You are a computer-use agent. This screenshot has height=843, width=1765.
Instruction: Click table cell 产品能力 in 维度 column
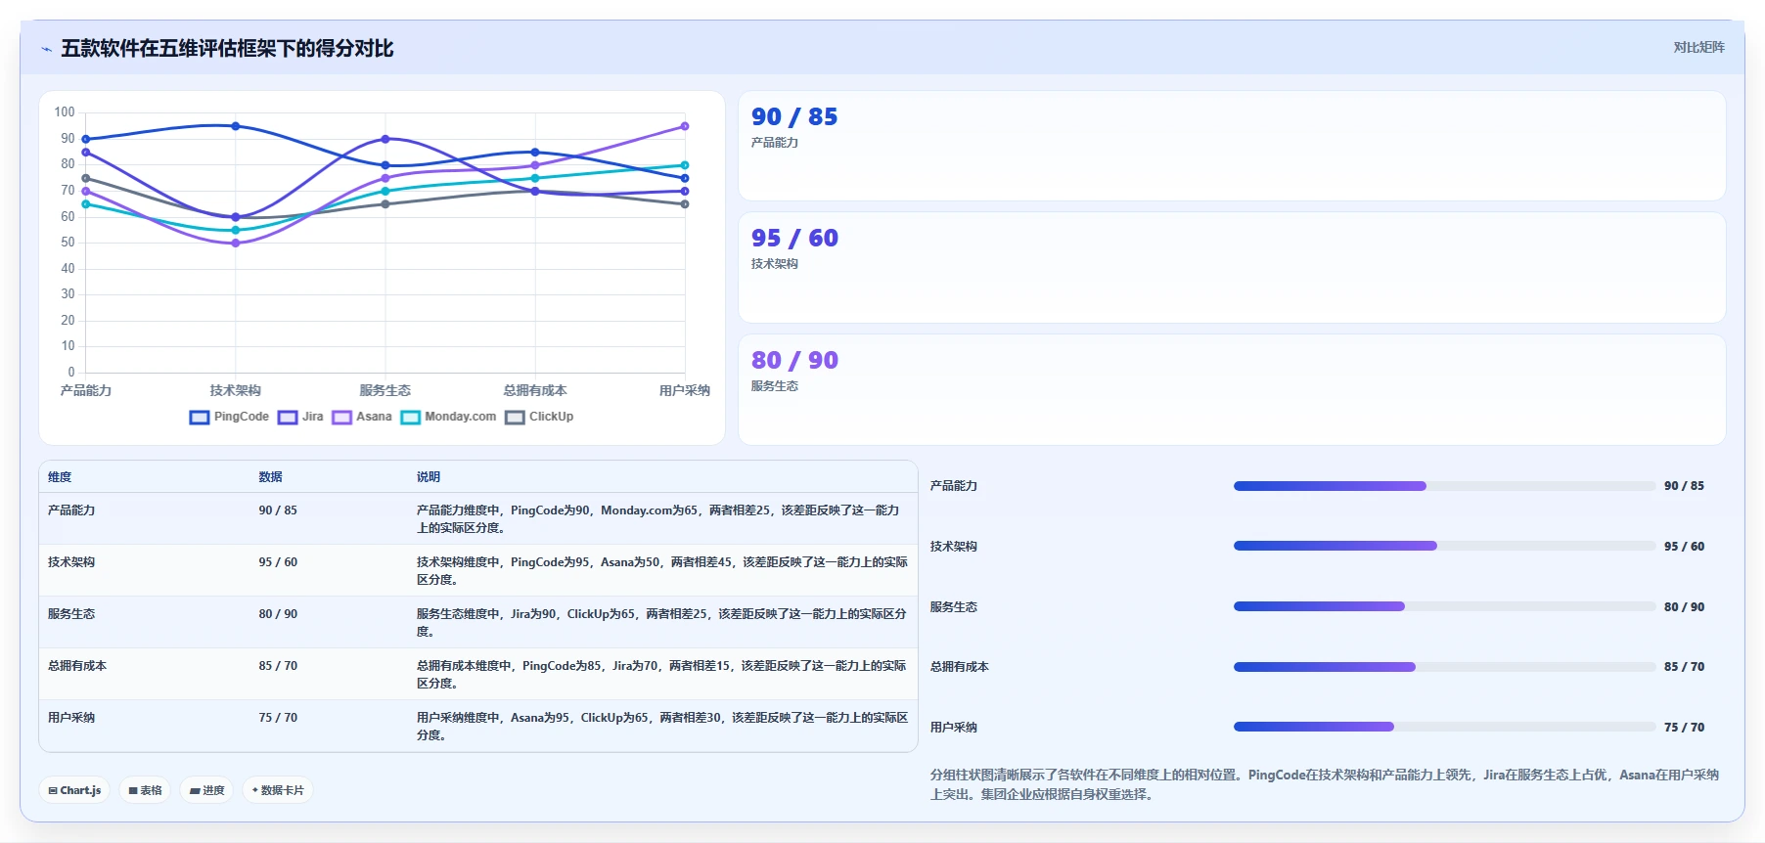71,510
